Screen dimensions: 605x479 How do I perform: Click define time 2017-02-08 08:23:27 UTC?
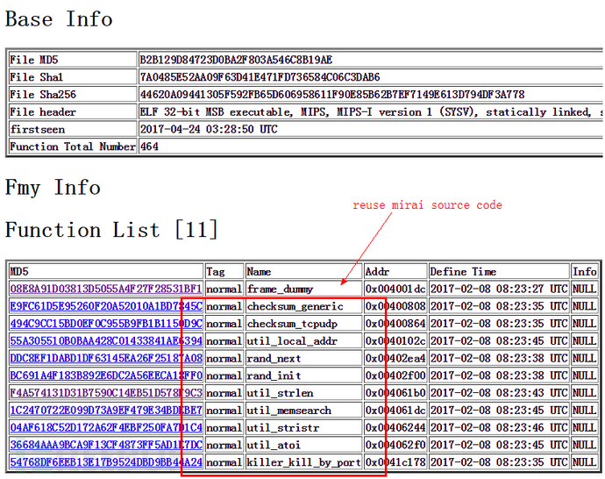[499, 289]
